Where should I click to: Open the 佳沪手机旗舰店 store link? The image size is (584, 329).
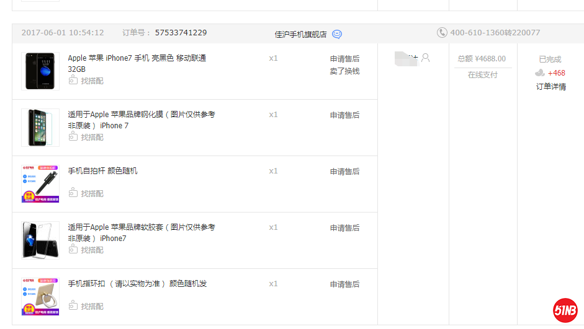[x=300, y=34]
